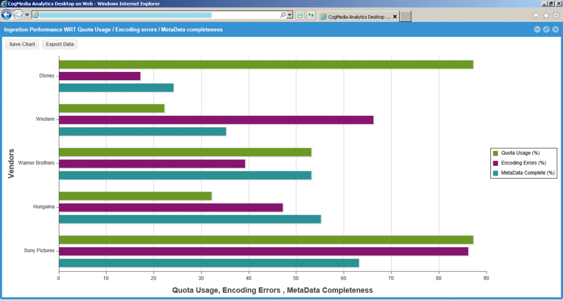
Task: Click the Western purple Encoding Errors bar
Action: click(216, 120)
